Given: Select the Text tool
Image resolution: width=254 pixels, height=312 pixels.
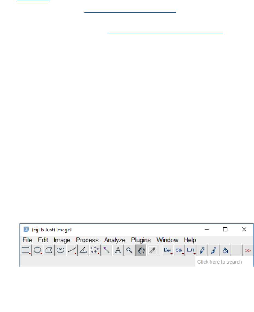Looking at the screenshot, I should [x=118, y=250].
